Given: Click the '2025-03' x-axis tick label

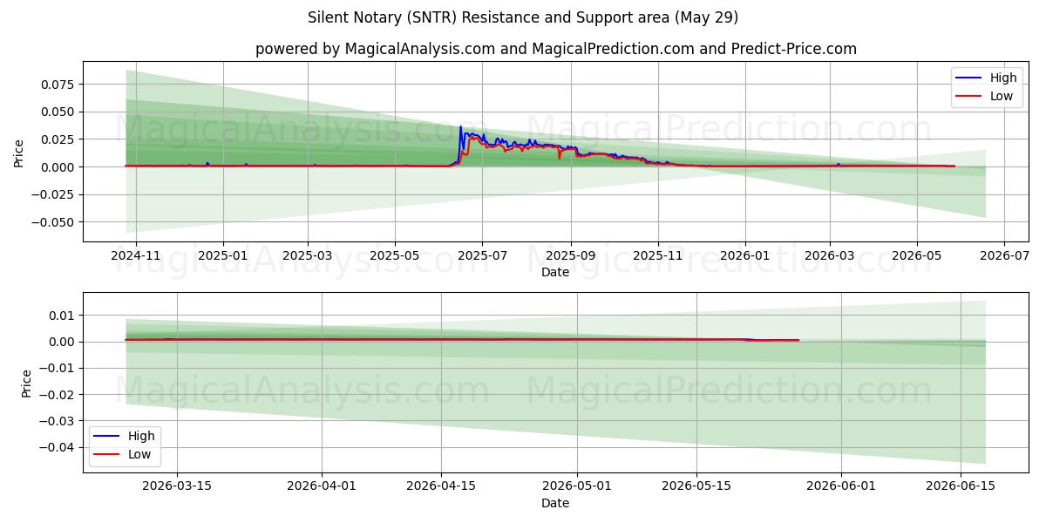Looking at the screenshot, I should click(308, 255).
